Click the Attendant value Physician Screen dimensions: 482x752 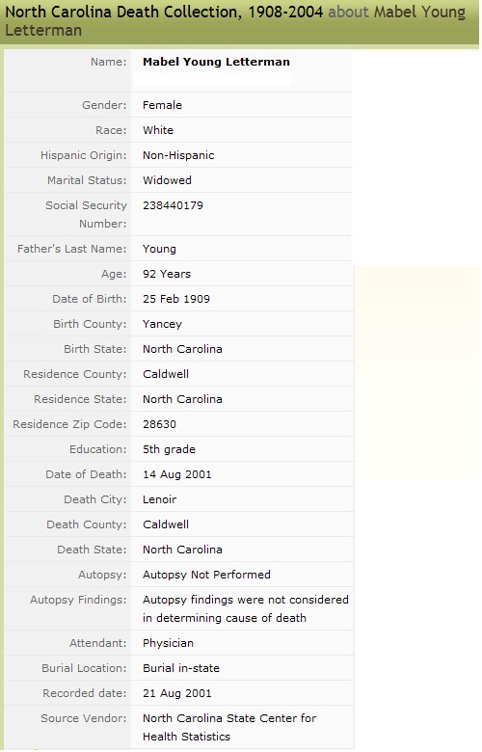click(x=168, y=643)
